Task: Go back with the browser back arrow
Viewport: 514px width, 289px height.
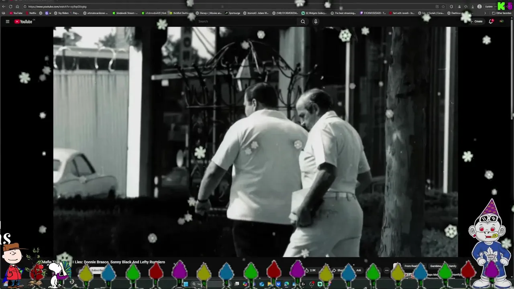Action: pyautogui.click(x=4, y=6)
